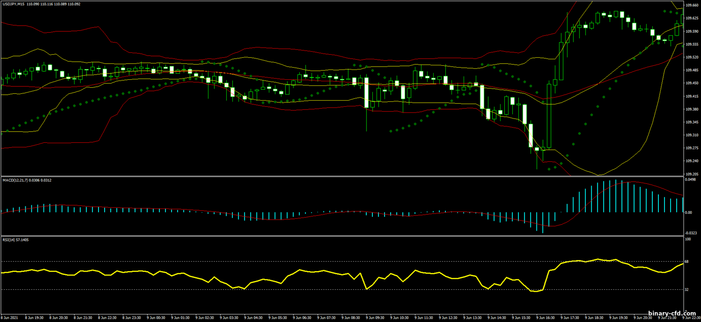
Task: Click the 109.380 price level label
Action: [692, 109]
